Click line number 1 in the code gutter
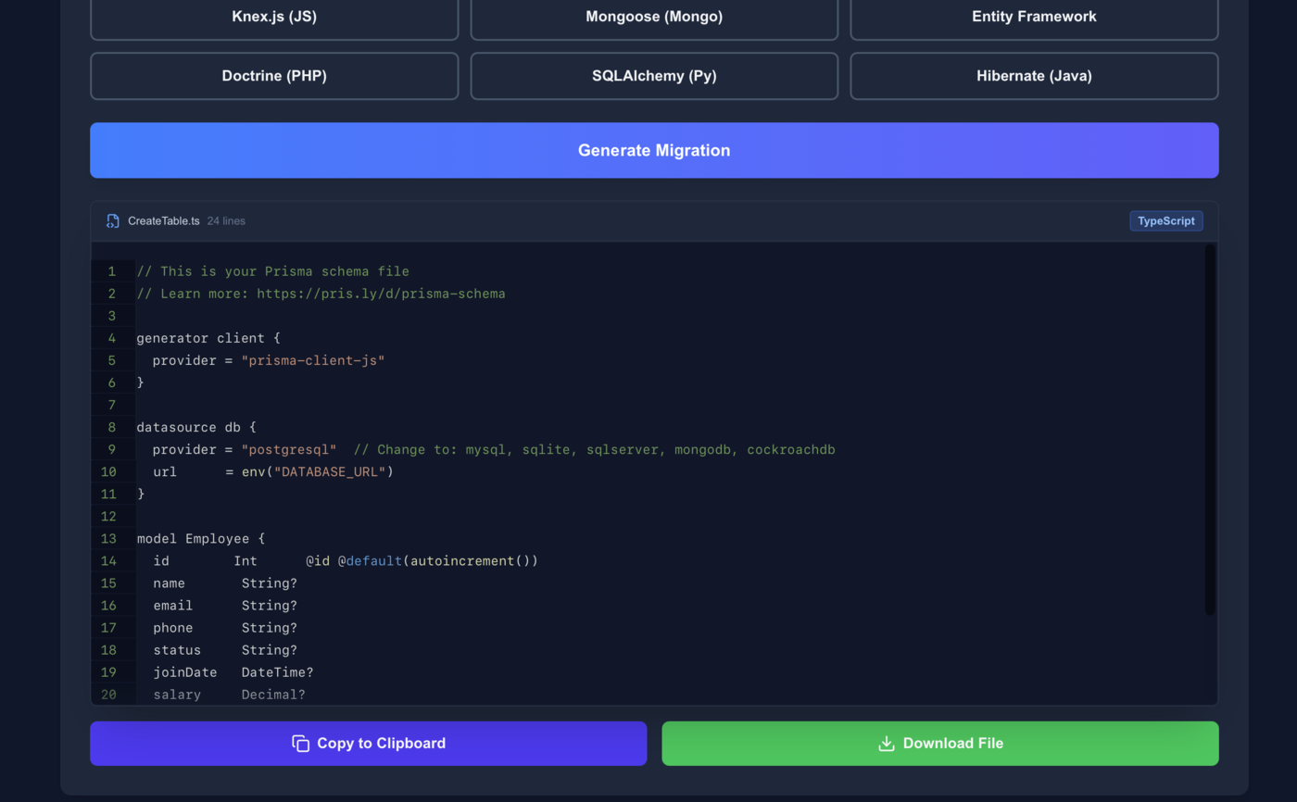Viewport: 1297px width, 802px height. coord(111,270)
